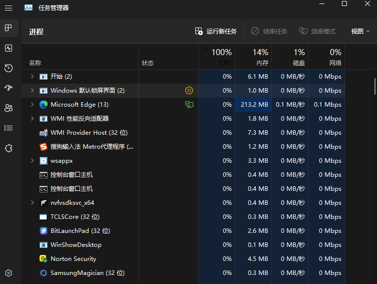Click the 213.2 MB memory cell

(x=253, y=105)
